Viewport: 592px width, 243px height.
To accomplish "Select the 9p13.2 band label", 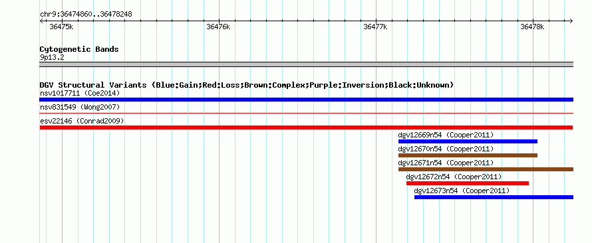I will (52, 57).
